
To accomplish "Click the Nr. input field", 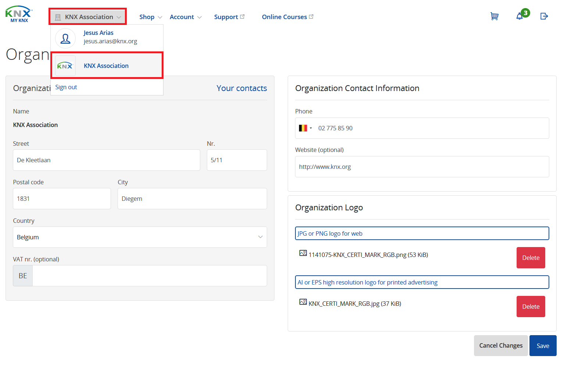I will 237,160.
